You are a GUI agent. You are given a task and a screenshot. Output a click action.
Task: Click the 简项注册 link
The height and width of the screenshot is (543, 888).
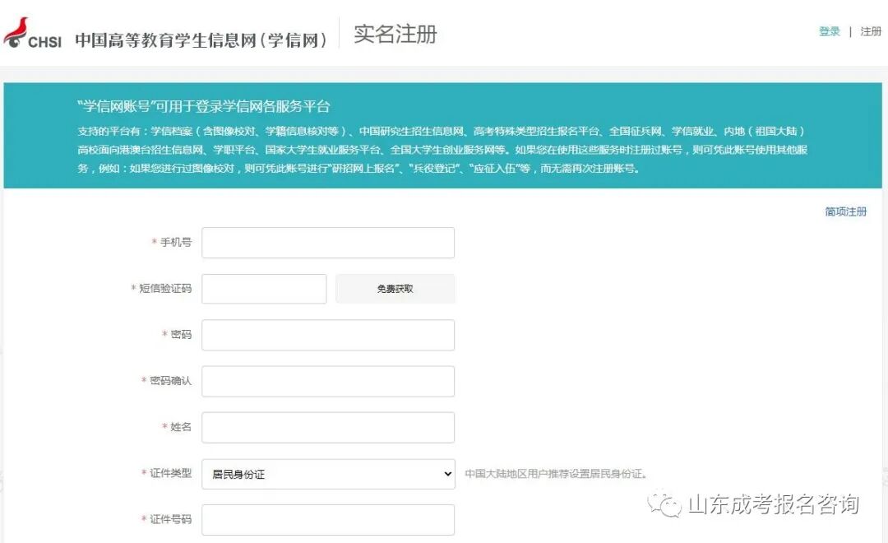coord(845,211)
